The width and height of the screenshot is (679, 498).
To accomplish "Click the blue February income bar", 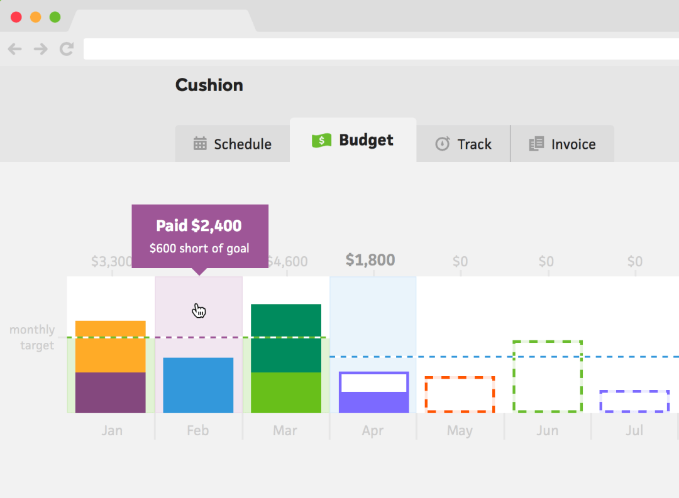I will pyautogui.click(x=198, y=385).
